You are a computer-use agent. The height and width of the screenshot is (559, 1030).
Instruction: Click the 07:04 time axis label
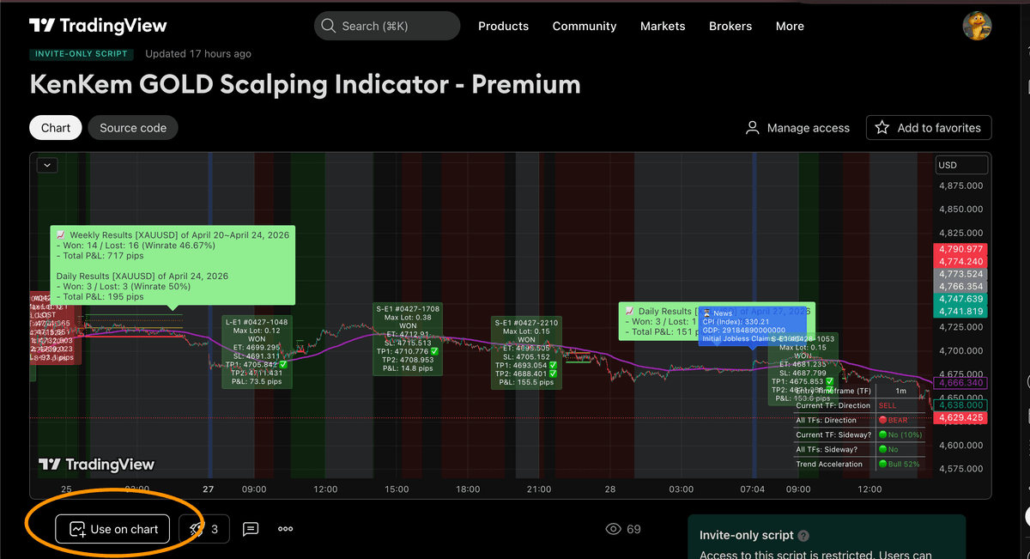[753, 489]
